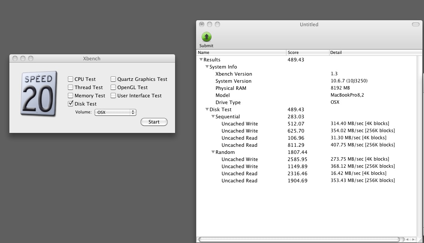
Task: Close the Untitled results window
Action: pyautogui.click(x=202, y=24)
